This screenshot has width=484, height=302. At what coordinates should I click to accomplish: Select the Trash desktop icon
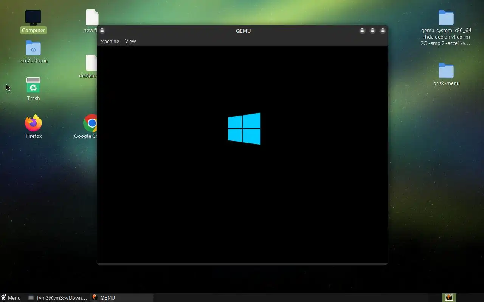pos(33,89)
